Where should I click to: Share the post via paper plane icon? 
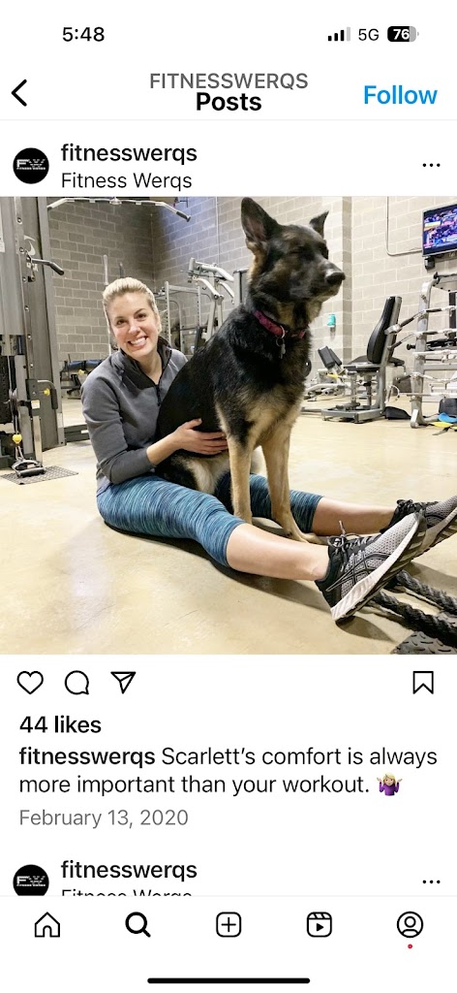pos(123,682)
